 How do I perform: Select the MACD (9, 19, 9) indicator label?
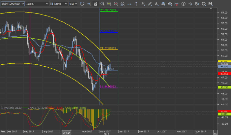pyautogui.click(x=38, y=108)
